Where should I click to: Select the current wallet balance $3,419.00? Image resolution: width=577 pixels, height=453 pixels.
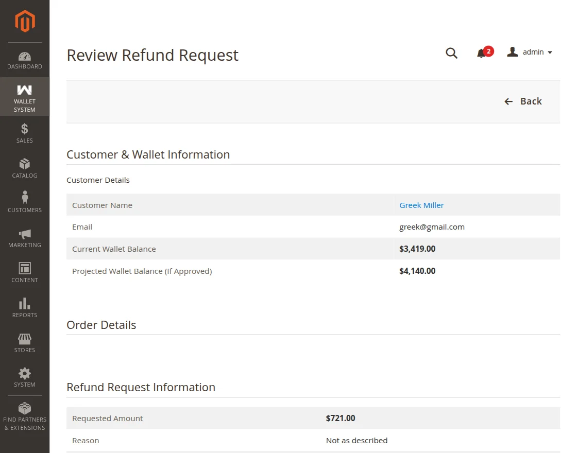tap(417, 249)
